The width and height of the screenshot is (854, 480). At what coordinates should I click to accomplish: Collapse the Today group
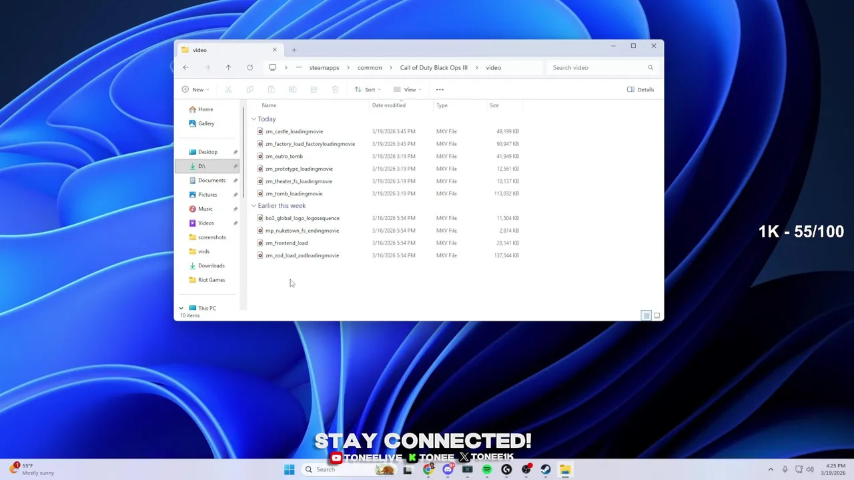[254, 119]
